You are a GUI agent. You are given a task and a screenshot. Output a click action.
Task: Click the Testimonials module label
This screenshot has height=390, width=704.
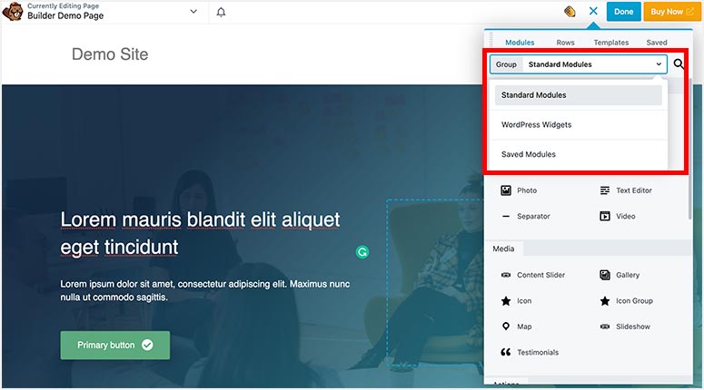click(x=538, y=352)
